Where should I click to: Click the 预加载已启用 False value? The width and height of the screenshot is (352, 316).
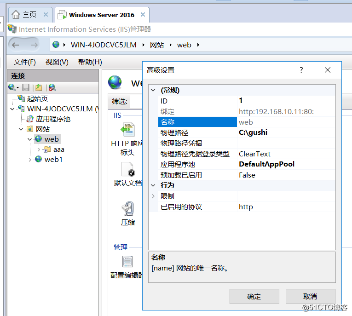(x=247, y=175)
